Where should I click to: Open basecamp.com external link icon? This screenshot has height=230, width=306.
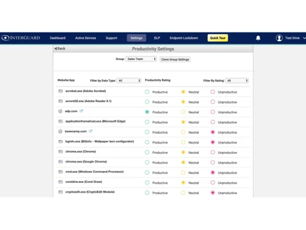pos(91,131)
